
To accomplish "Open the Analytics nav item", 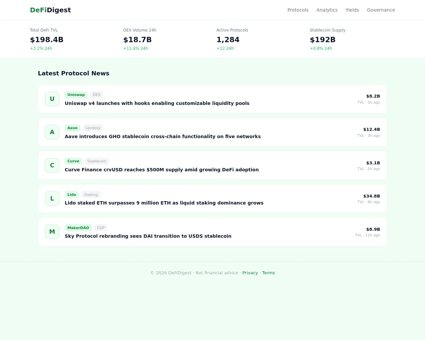I will (327, 10).
